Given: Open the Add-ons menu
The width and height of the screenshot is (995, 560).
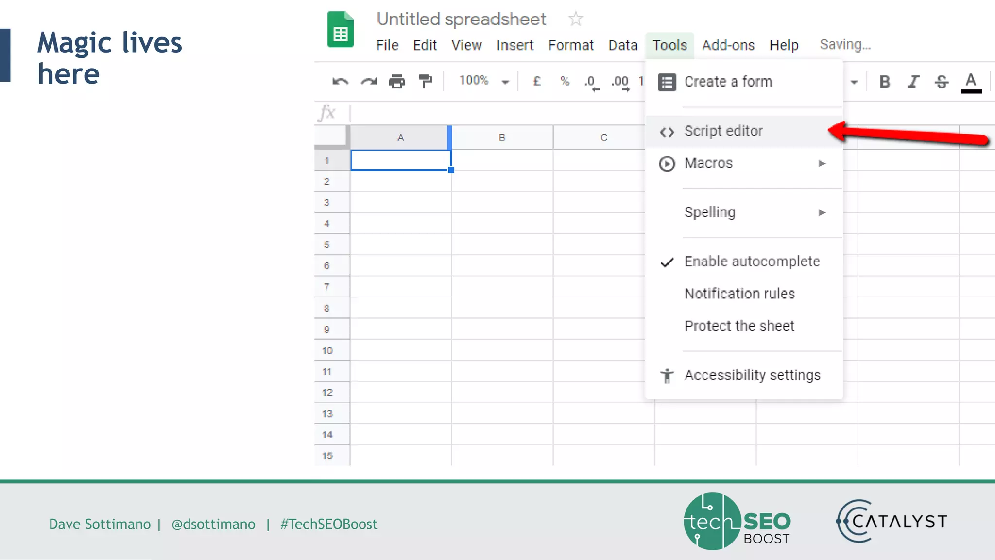Looking at the screenshot, I should 728,45.
